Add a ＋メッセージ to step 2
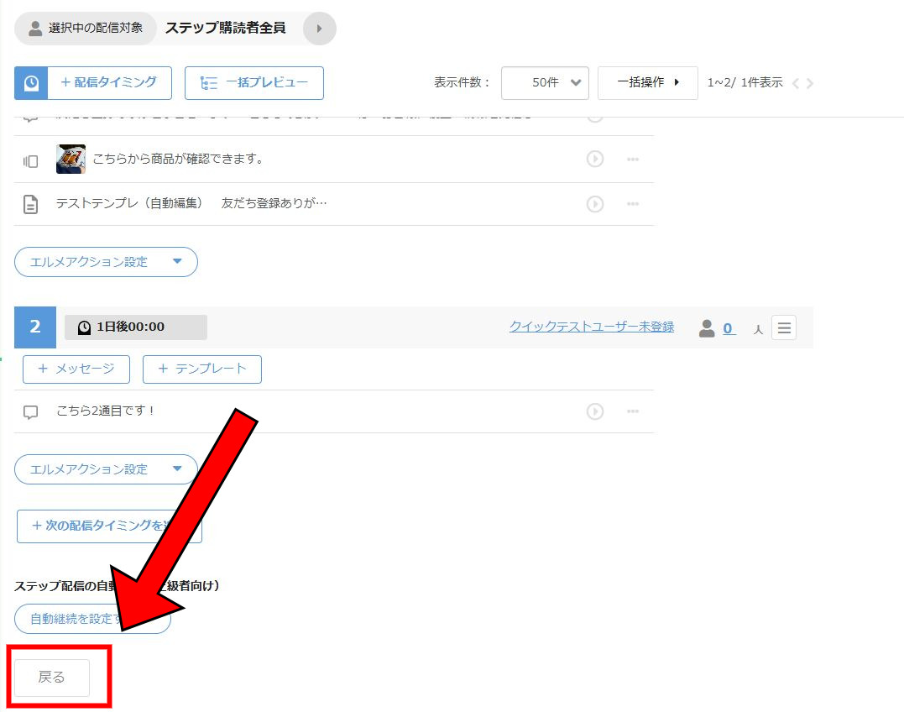The width and height of the screenshot is (904, 712). pyautogui.click(x=76, y=369)
